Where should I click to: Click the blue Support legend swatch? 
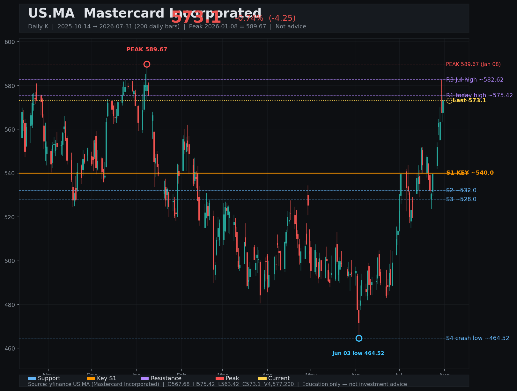[x=32, y=379]
